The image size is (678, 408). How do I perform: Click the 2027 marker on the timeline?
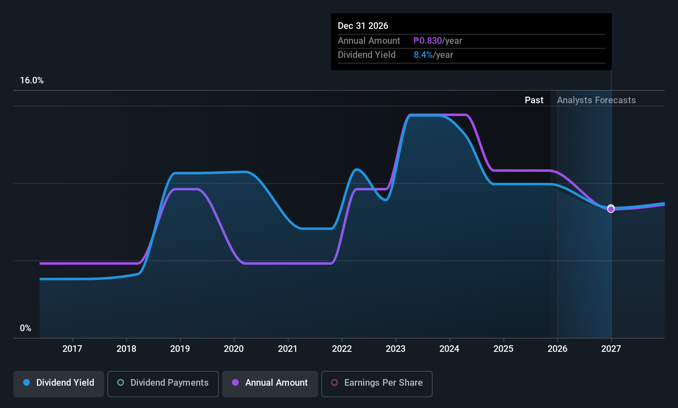coord(611,349)
